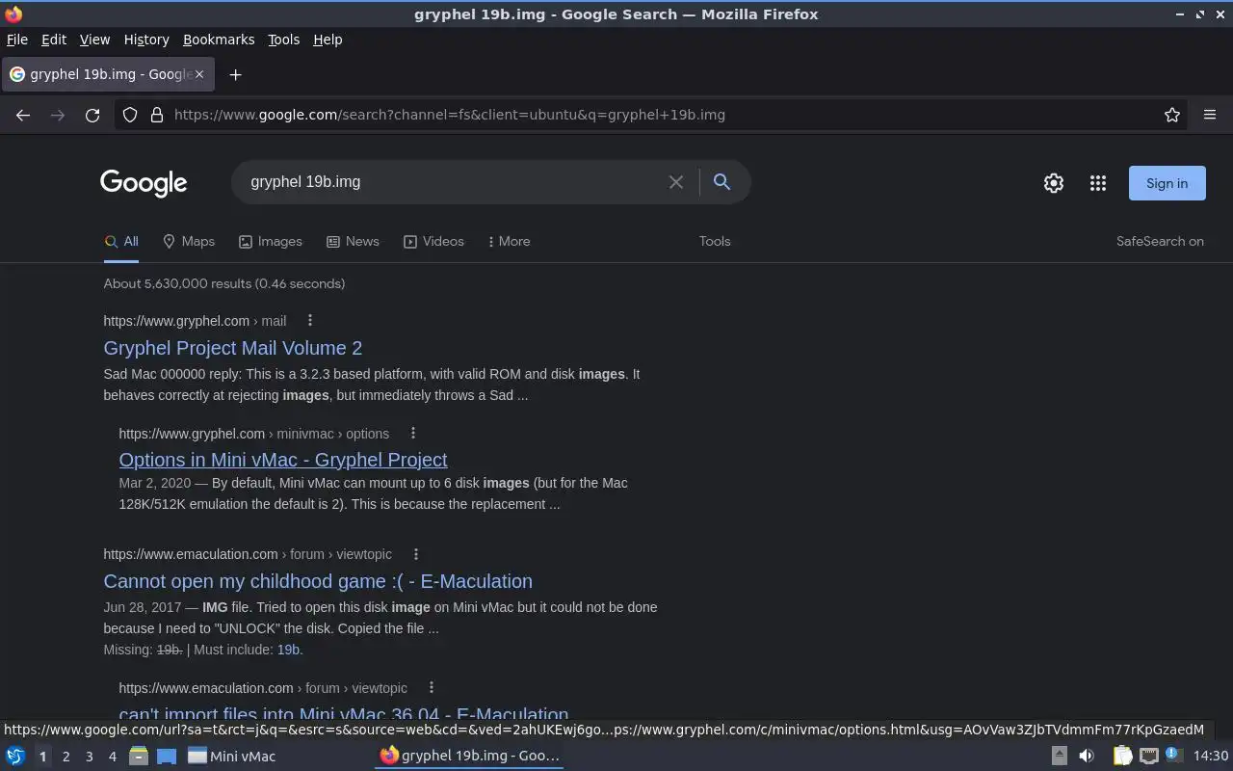
Task: Open can't import files into Mini vMac link
Action: [x=344, y=714]
